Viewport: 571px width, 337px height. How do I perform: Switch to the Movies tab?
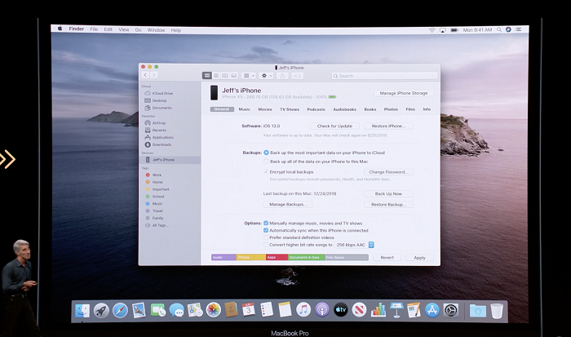(x=265, y=109)
